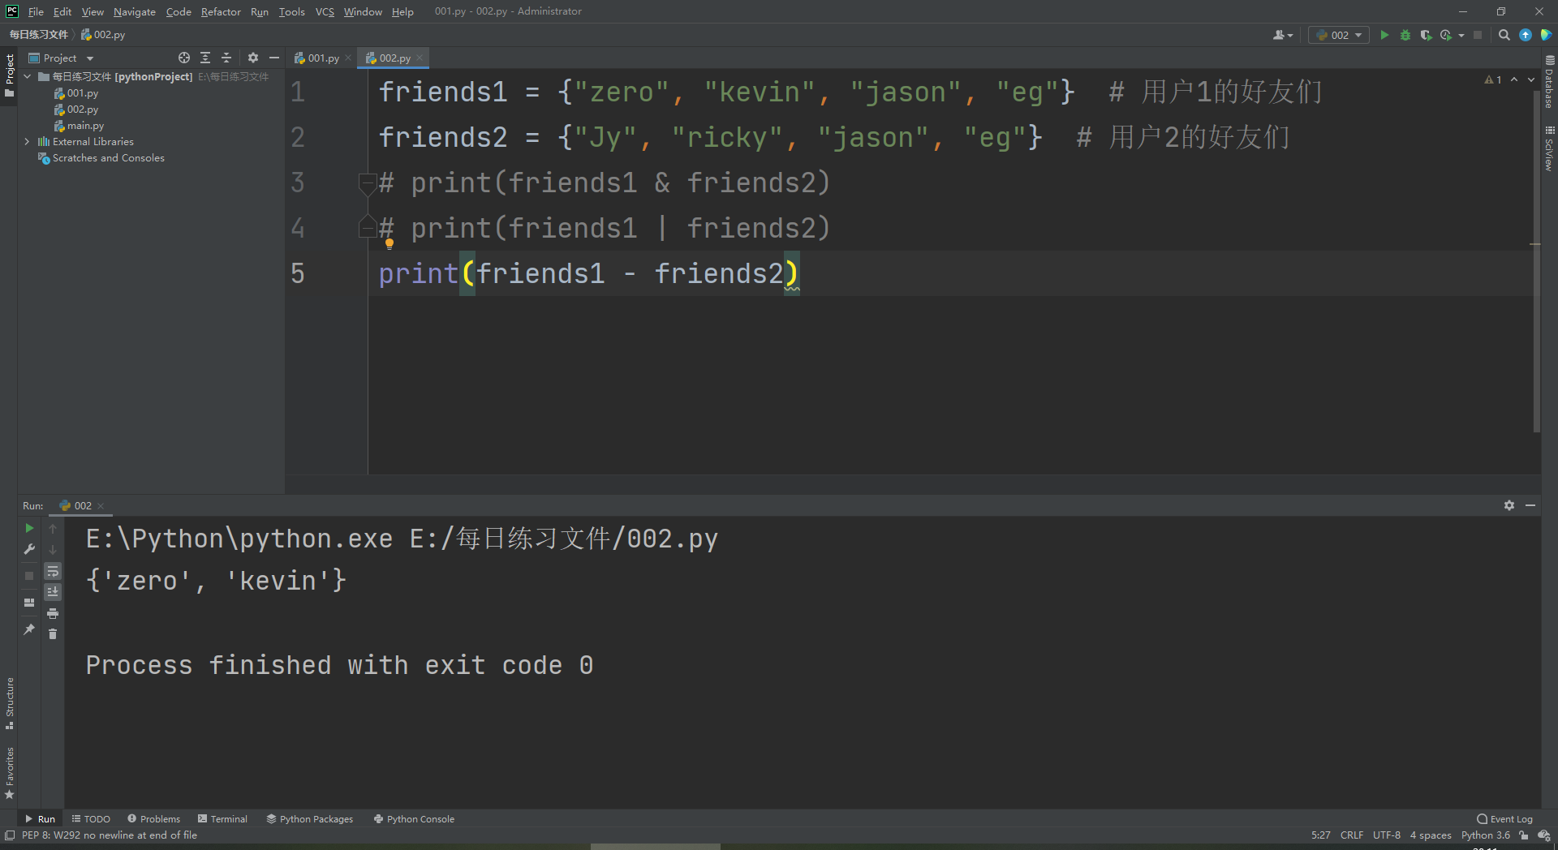The image size is (1558, 850).
Task: Open the profiler run options dropdown arrow
Action: click(x=1461, y=35)
